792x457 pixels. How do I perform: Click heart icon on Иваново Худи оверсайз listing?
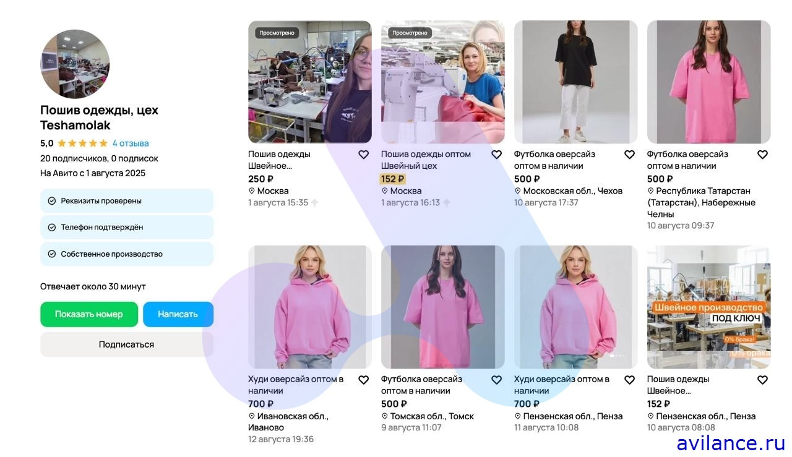[364, 380]
